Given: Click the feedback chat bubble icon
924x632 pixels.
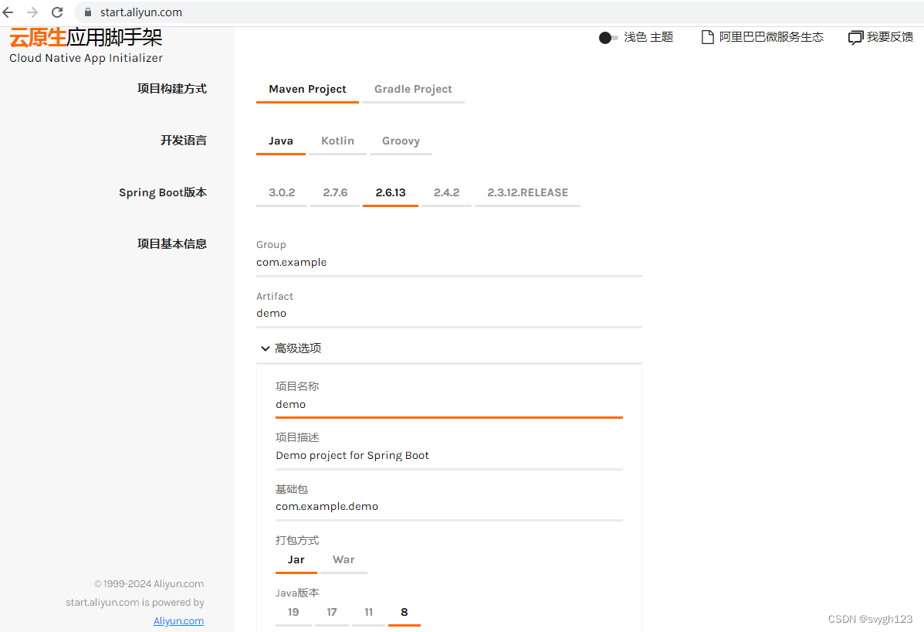Looking at the screenshot, I should click(855, 38).
